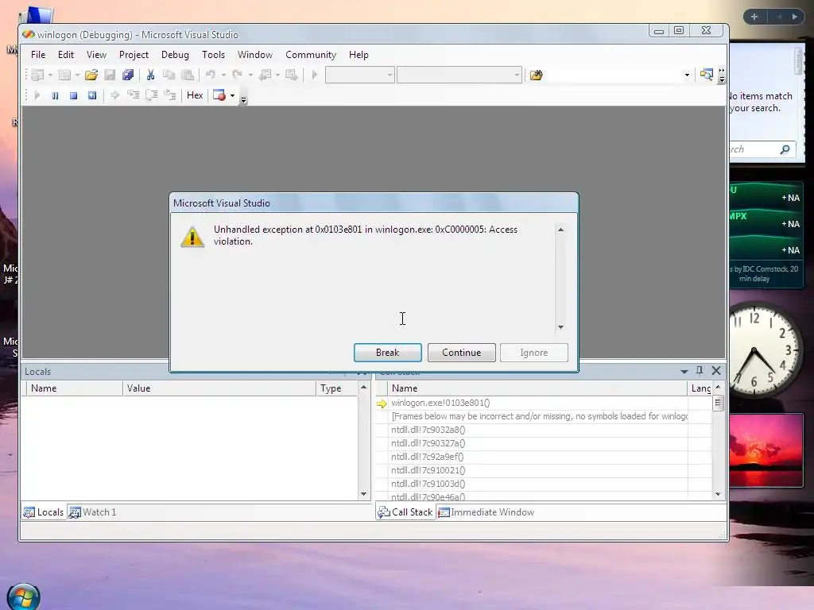
Task: Click the Step Out icon
Action: pyautogui.click(x=170, y=95)
